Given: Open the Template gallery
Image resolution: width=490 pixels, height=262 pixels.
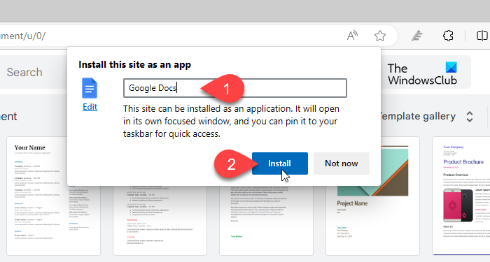Looking at the screenshot, I should (x=417, y=117).
